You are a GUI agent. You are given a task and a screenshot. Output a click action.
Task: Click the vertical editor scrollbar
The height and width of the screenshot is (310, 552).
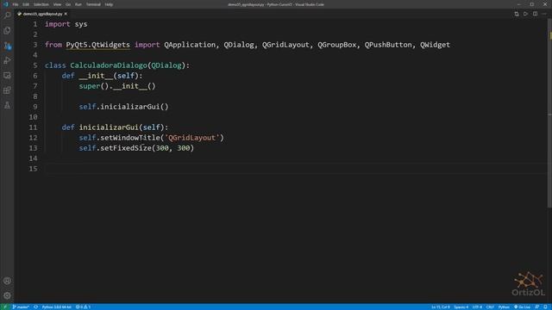coord(549,113)
